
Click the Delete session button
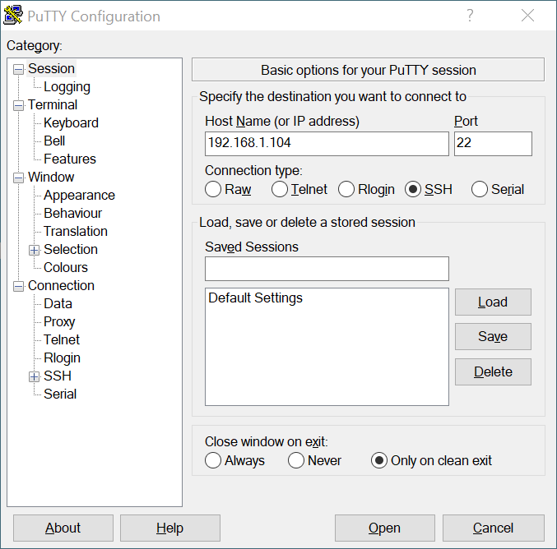click(493, 372)
